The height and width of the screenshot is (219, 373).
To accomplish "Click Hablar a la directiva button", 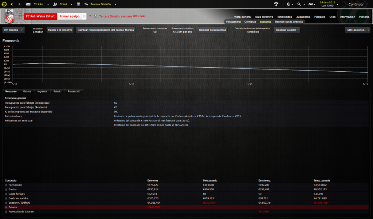I will click(60, 30).
